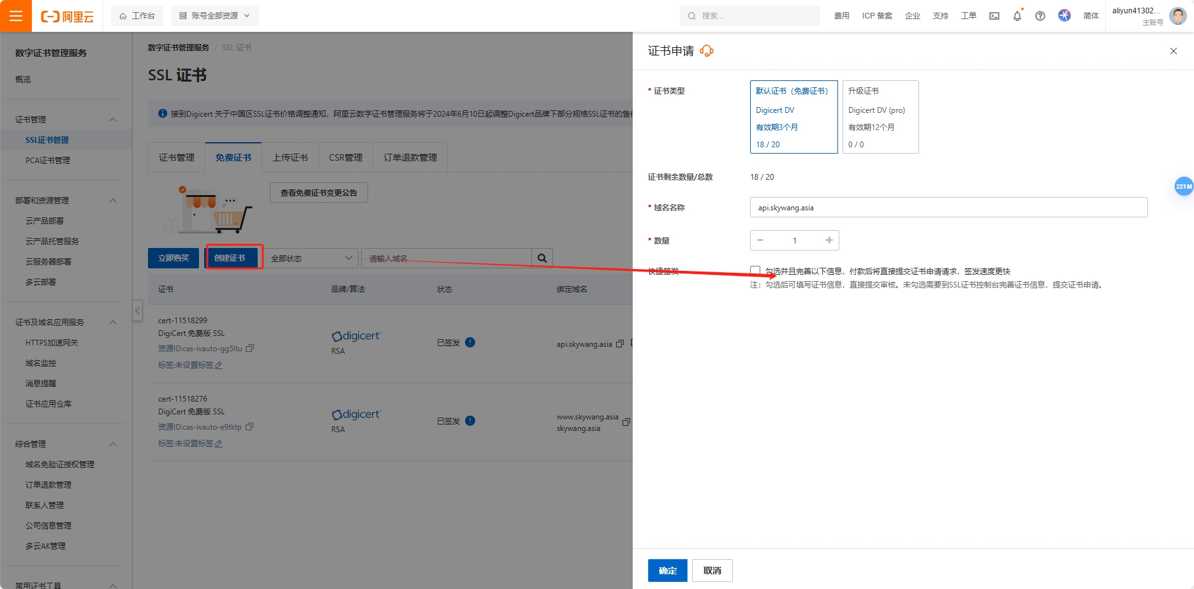
Task: Click the 取消 cancel button
Action: click(x=712, y=571)
